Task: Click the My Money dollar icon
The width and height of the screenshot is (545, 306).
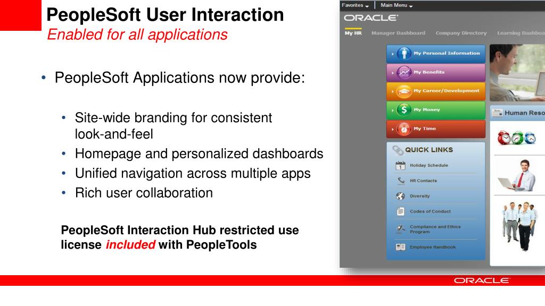Action: (404, 109)
